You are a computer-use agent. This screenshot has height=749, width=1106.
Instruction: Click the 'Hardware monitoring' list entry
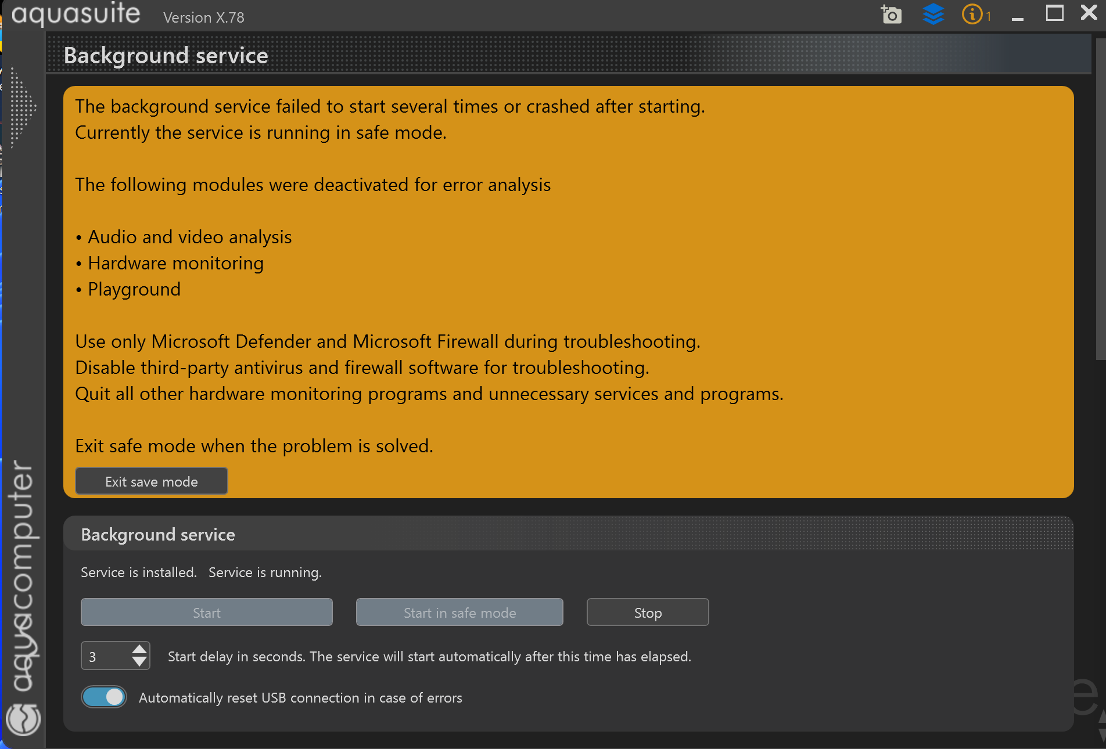point(175,263)
